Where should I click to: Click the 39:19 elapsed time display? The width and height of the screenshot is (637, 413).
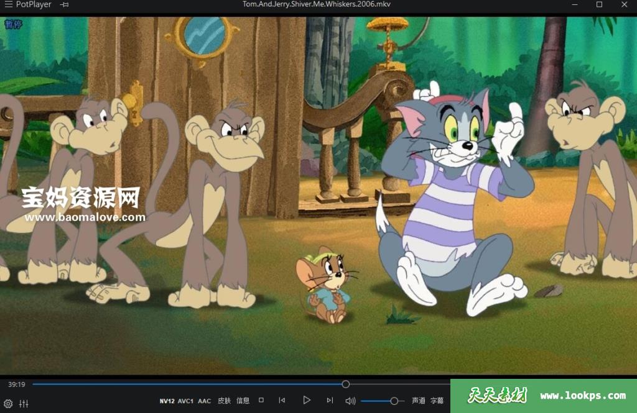pos(16,384)
